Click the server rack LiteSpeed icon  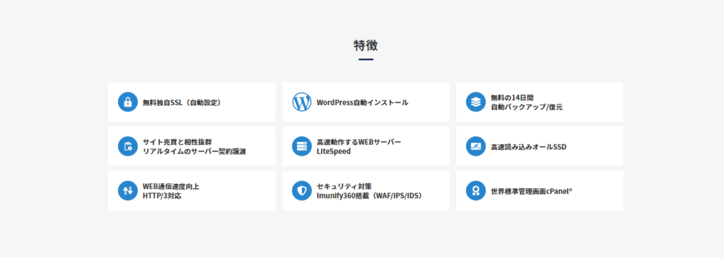tap(302, 147)
